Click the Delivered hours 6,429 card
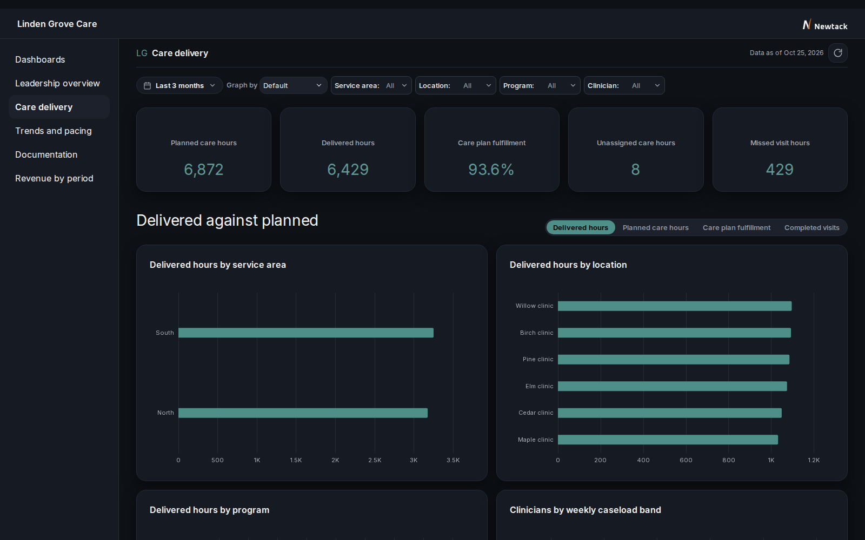Screen dimensions: 865x540 click(x=348, y=150)
